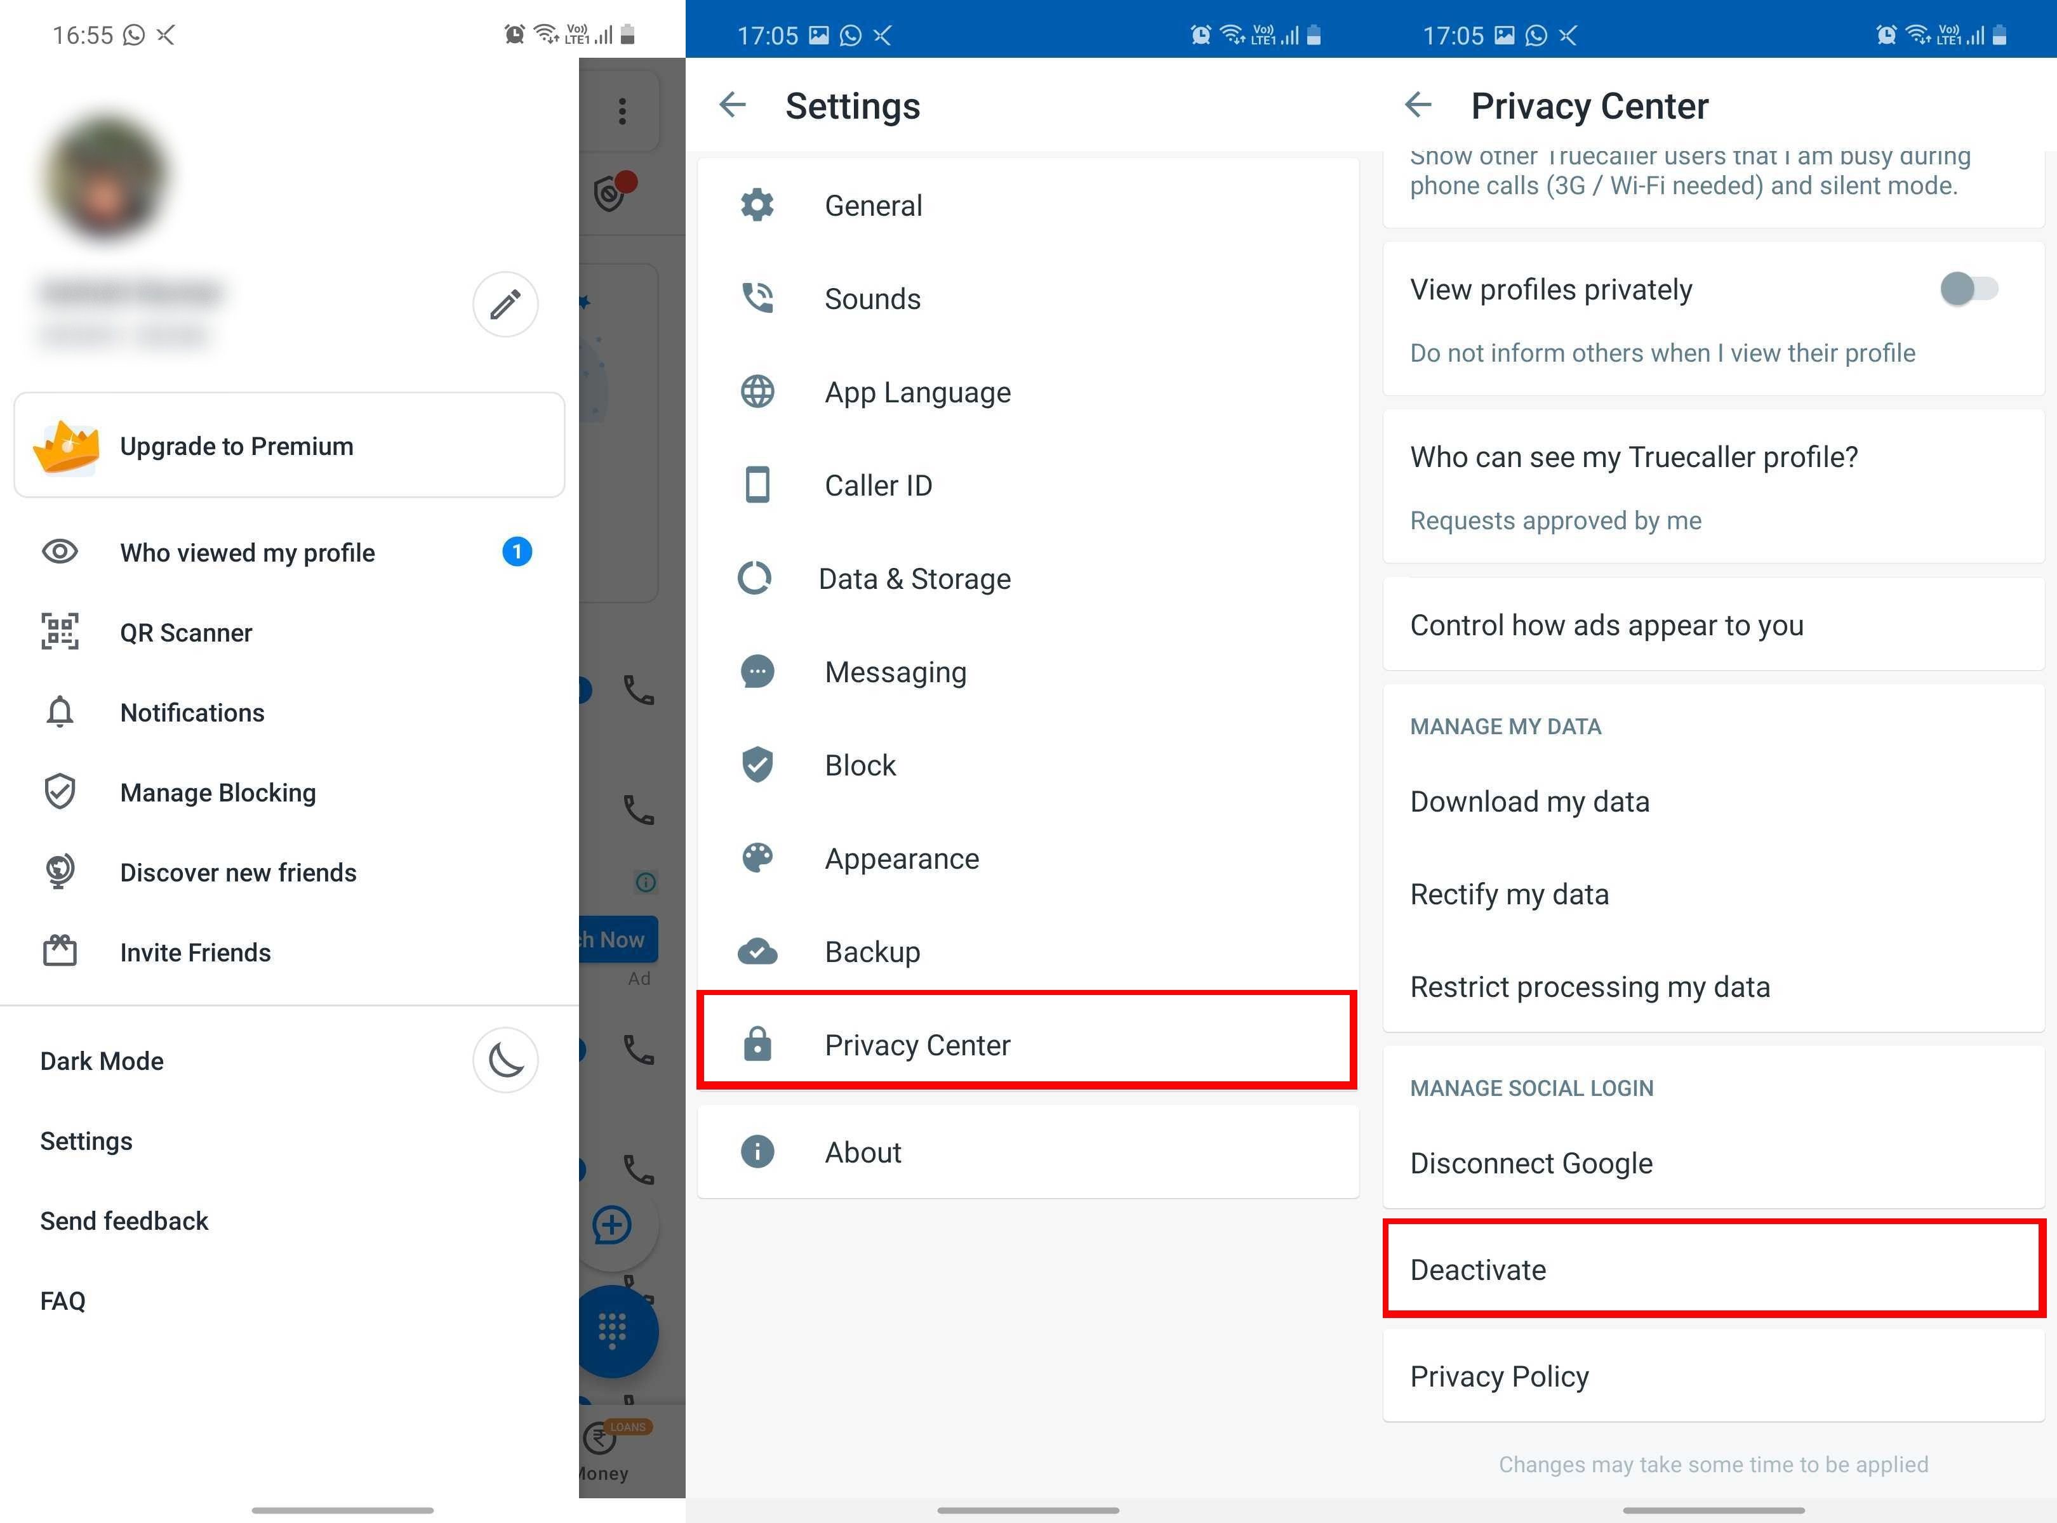
Task: Open the blurred profile photo
Action: 105,178
